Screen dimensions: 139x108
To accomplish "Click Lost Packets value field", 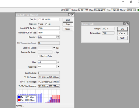I will tap(49, 73).
